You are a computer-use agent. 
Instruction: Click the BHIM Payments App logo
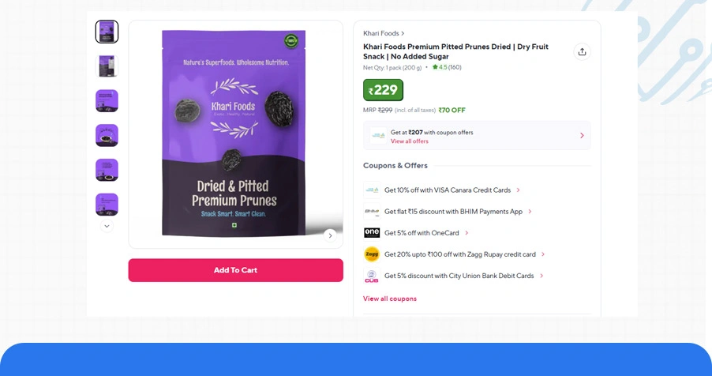point(372,212)
